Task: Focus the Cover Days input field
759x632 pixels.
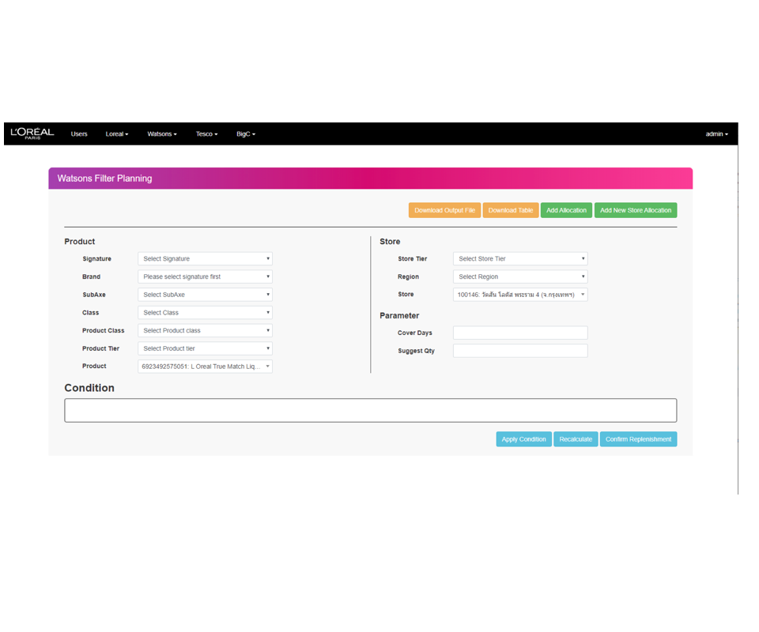Action: [520, 333]
